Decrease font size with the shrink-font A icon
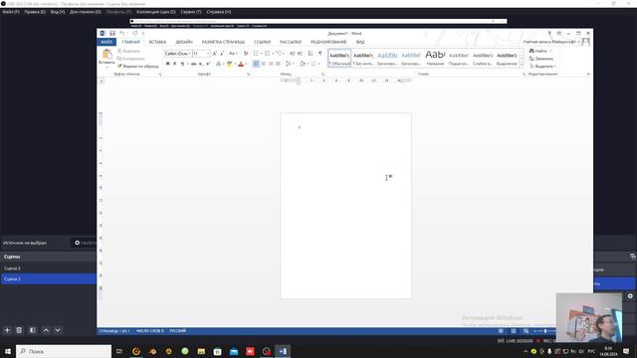Viewport: 637px width, 358px height. point(222,54)
